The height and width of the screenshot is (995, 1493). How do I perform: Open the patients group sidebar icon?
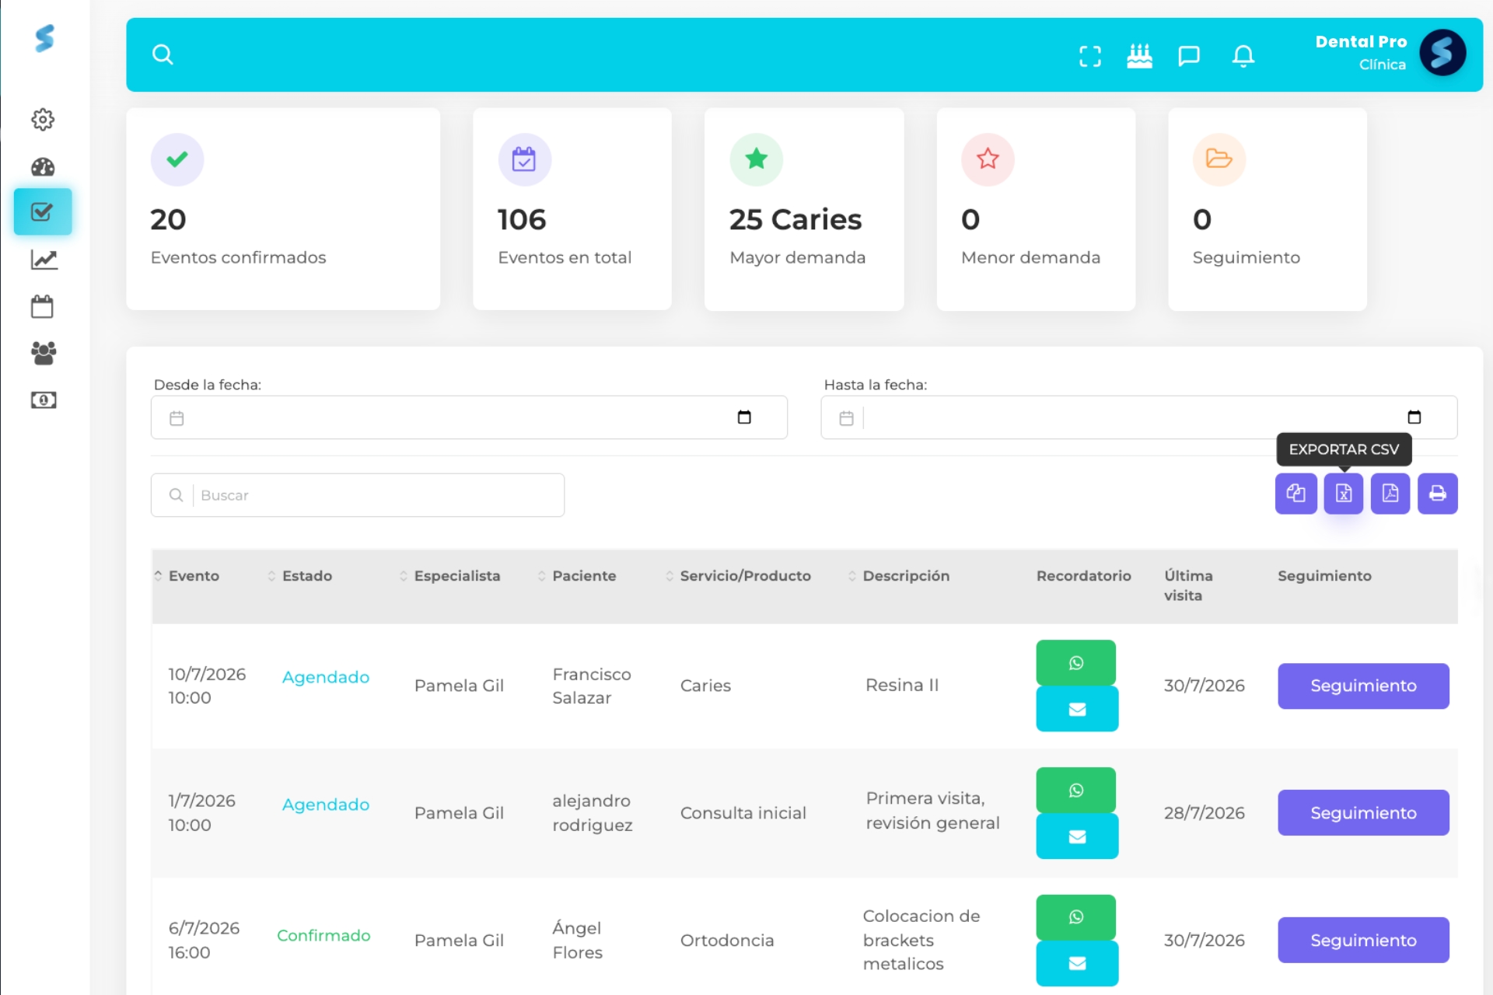pyautogui.click(x=44, y=353)
